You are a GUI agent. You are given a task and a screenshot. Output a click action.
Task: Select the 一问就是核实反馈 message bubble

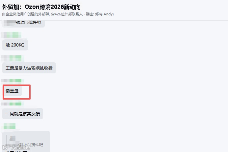tap(23, 114)
